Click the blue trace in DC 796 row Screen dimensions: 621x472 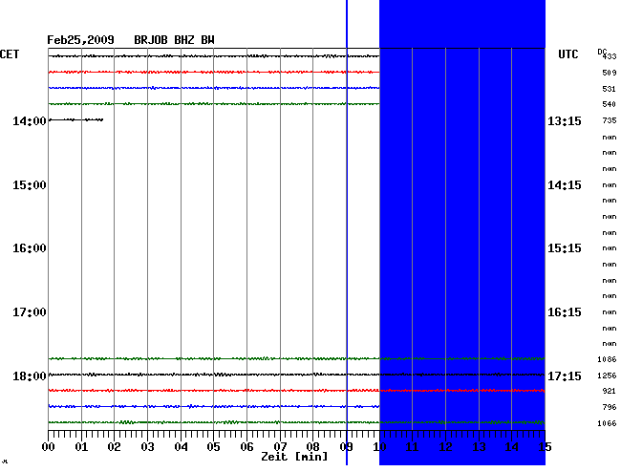tap(214, 406)
